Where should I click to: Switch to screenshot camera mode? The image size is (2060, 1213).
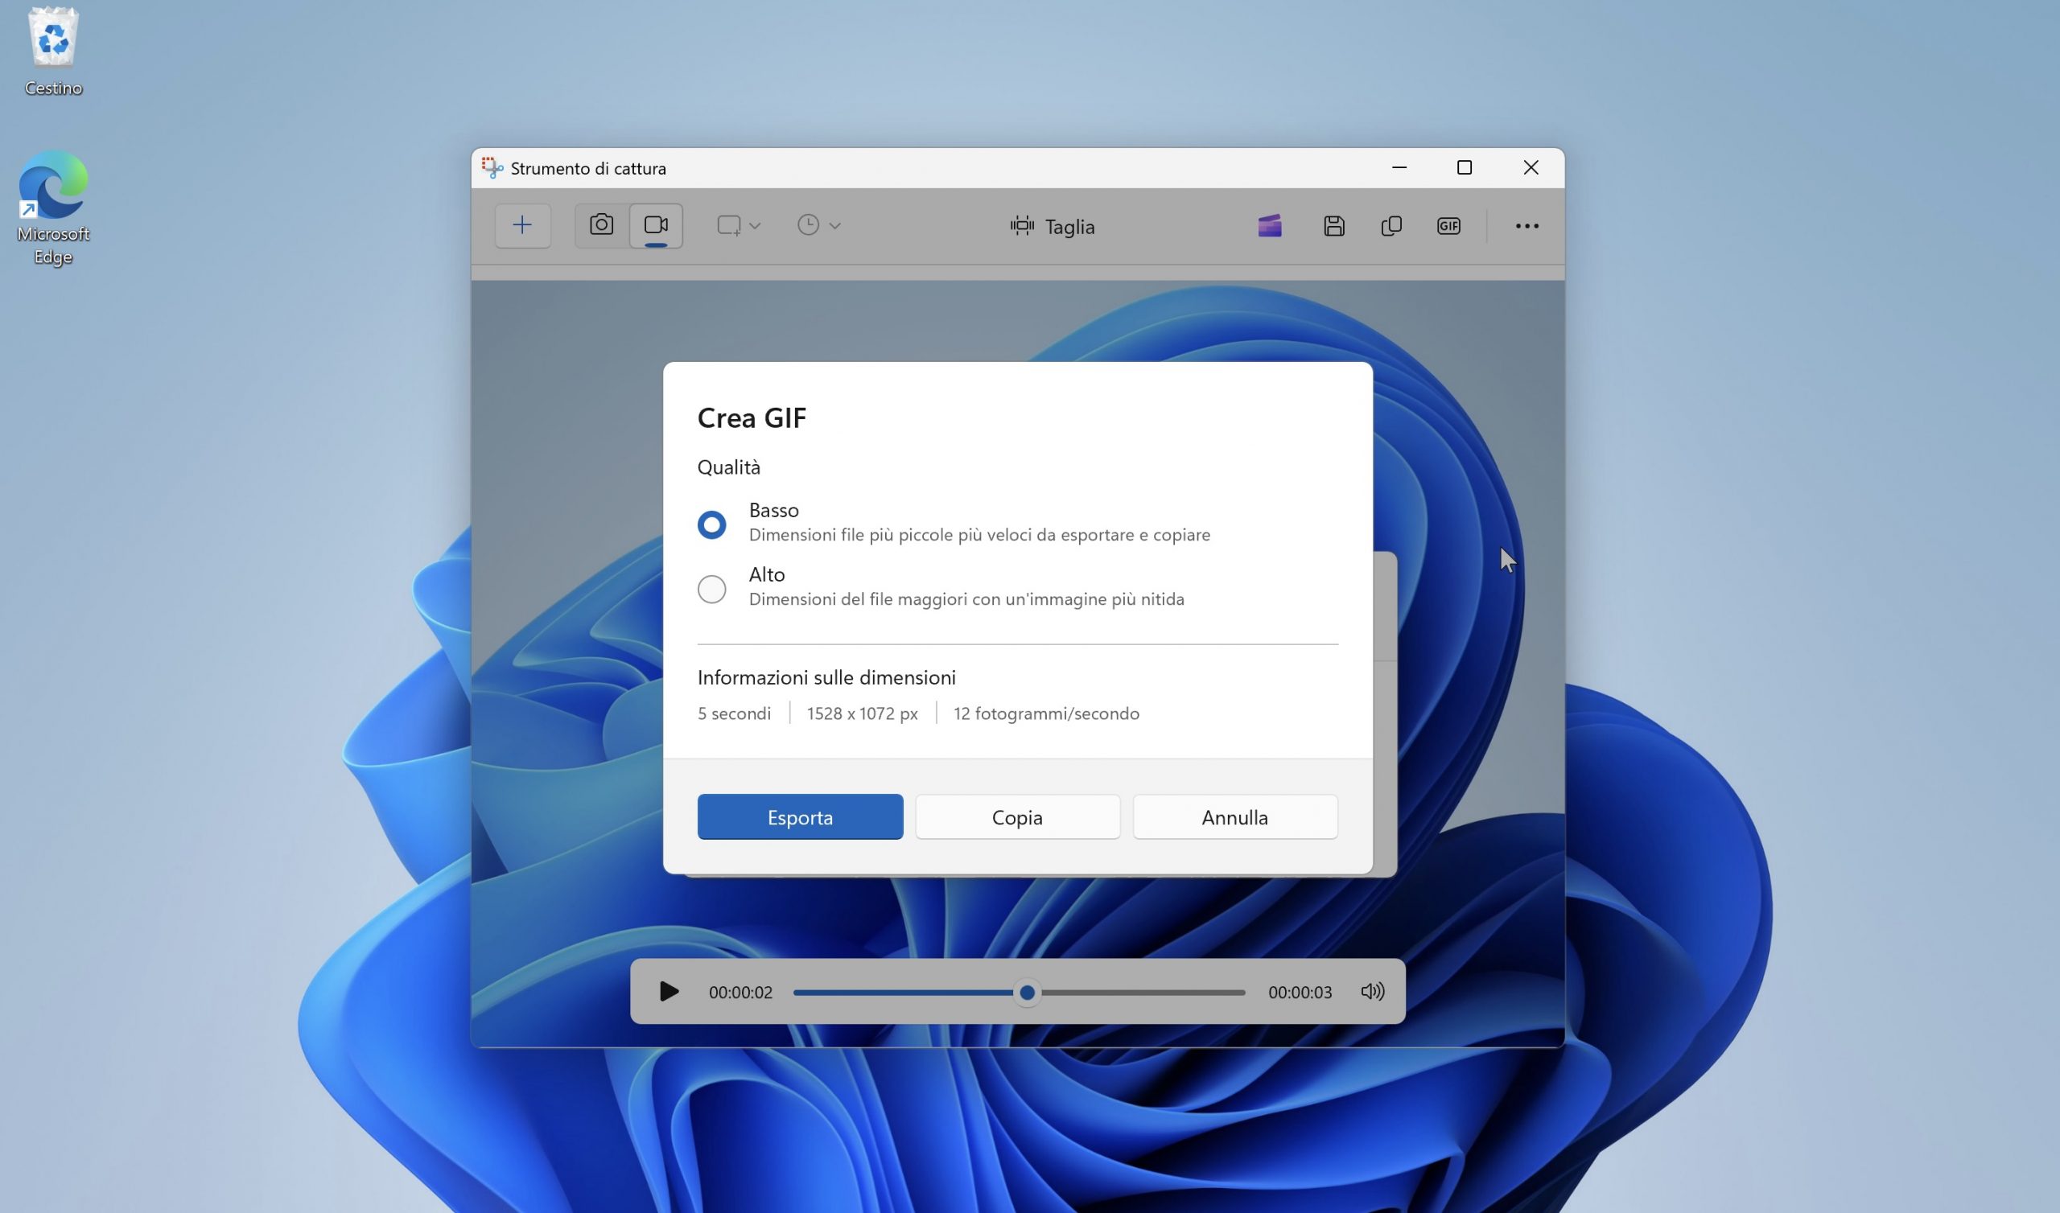(602, 225)
